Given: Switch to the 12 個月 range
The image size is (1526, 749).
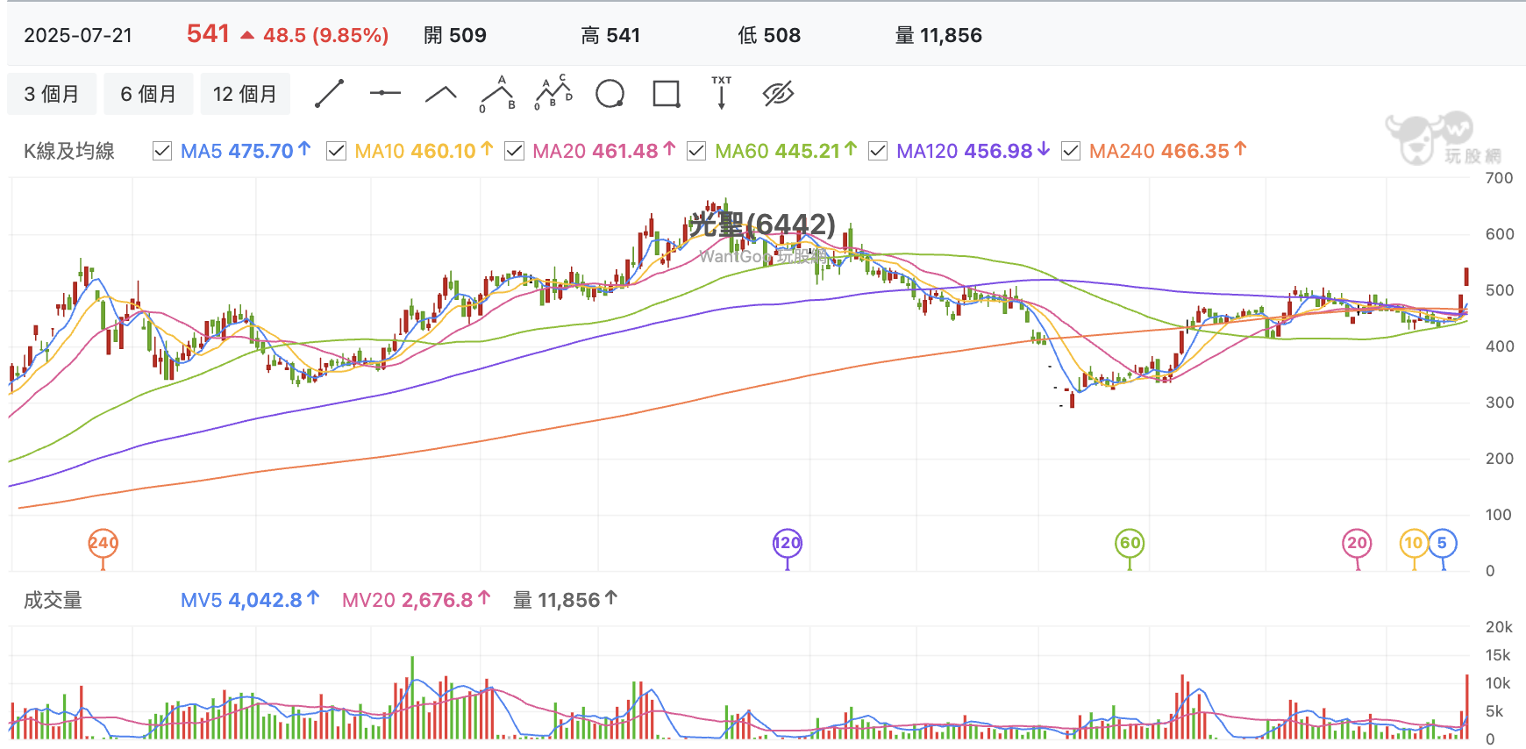Looking at the screenshot, I should pyautogui.click(x=245, y=94).
